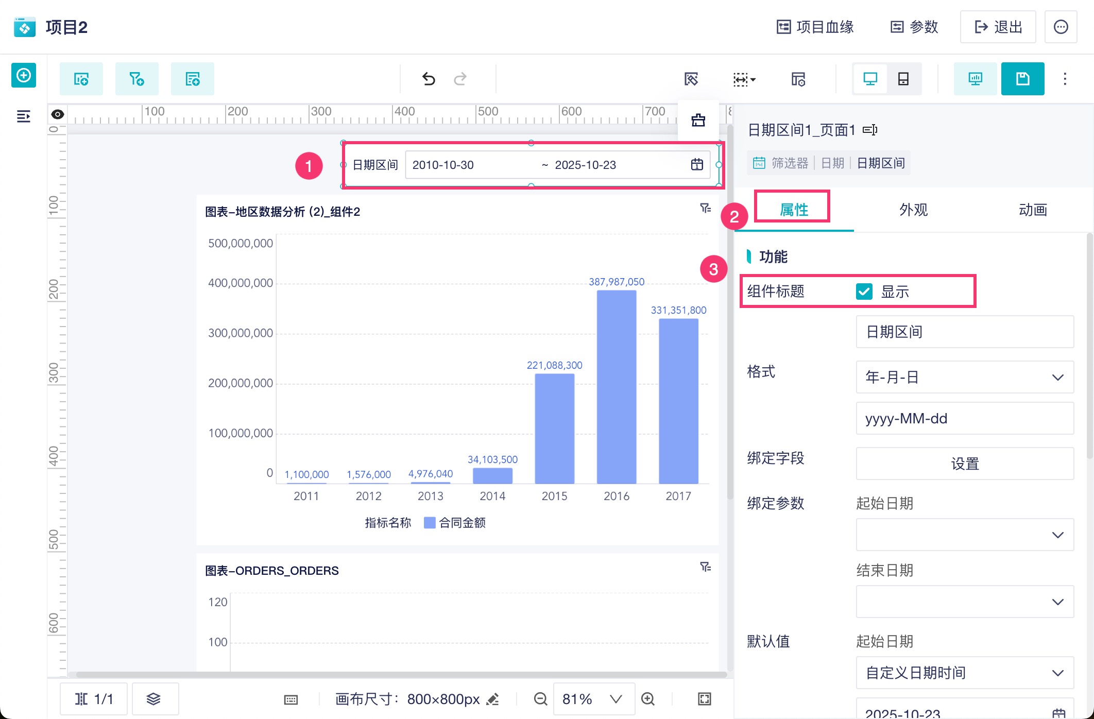Click the rename icon next to 日期区间1_页面1
Image resolution: width=1094 pixels, height=719 pixels.
[x=870, y=130]
